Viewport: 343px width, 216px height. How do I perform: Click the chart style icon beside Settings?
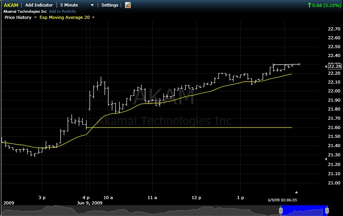[x=128, y=5]
